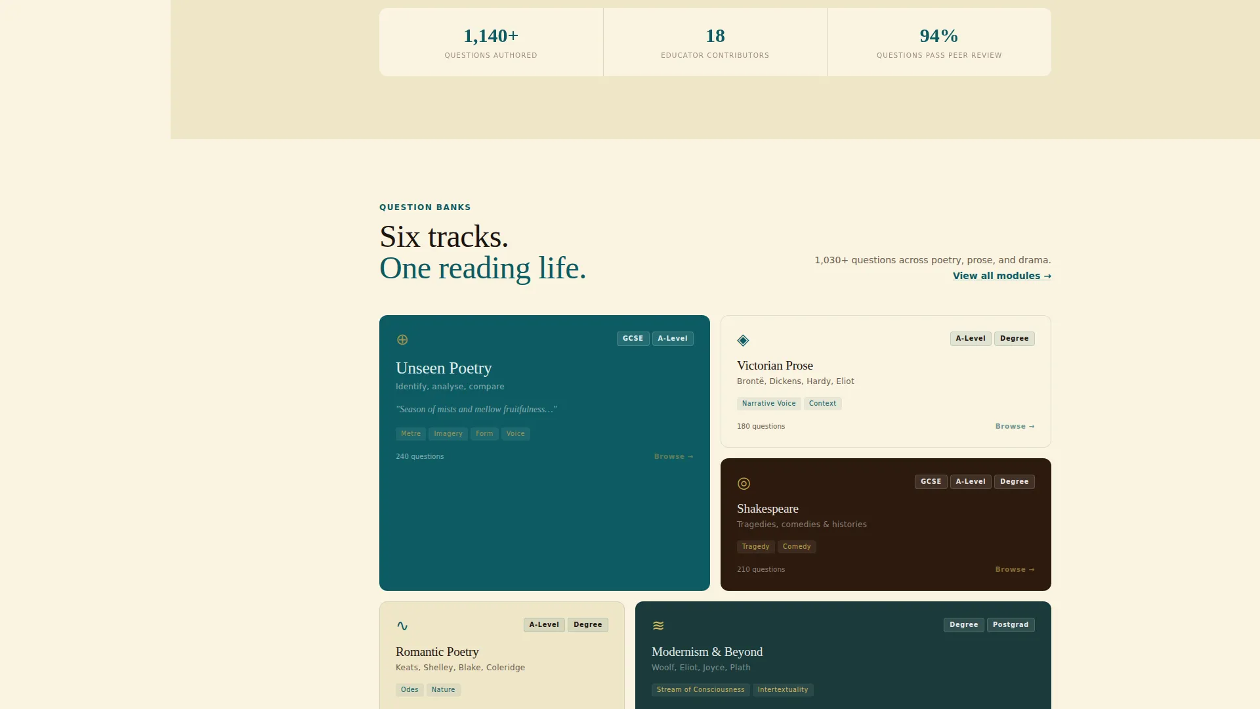
Task: Click the Victorian Prose diamond icon
Action: pos(743,340)
